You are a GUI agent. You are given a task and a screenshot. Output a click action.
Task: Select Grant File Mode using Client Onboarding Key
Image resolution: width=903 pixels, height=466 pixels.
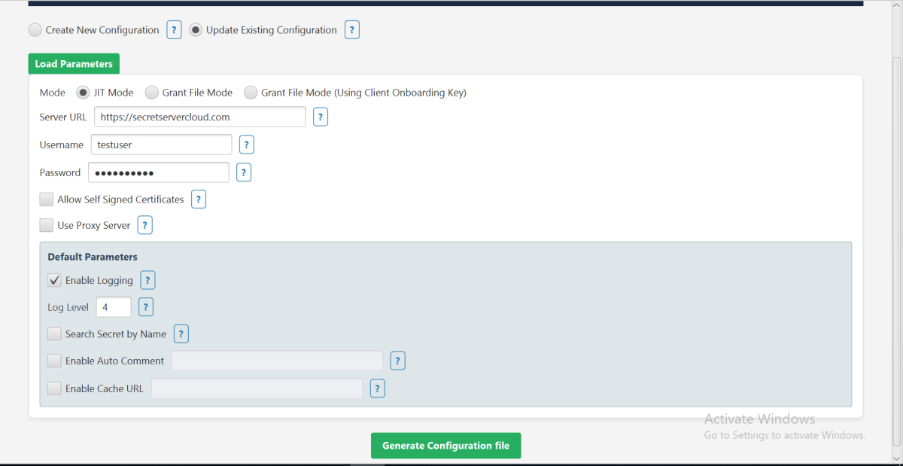[251, 93]
